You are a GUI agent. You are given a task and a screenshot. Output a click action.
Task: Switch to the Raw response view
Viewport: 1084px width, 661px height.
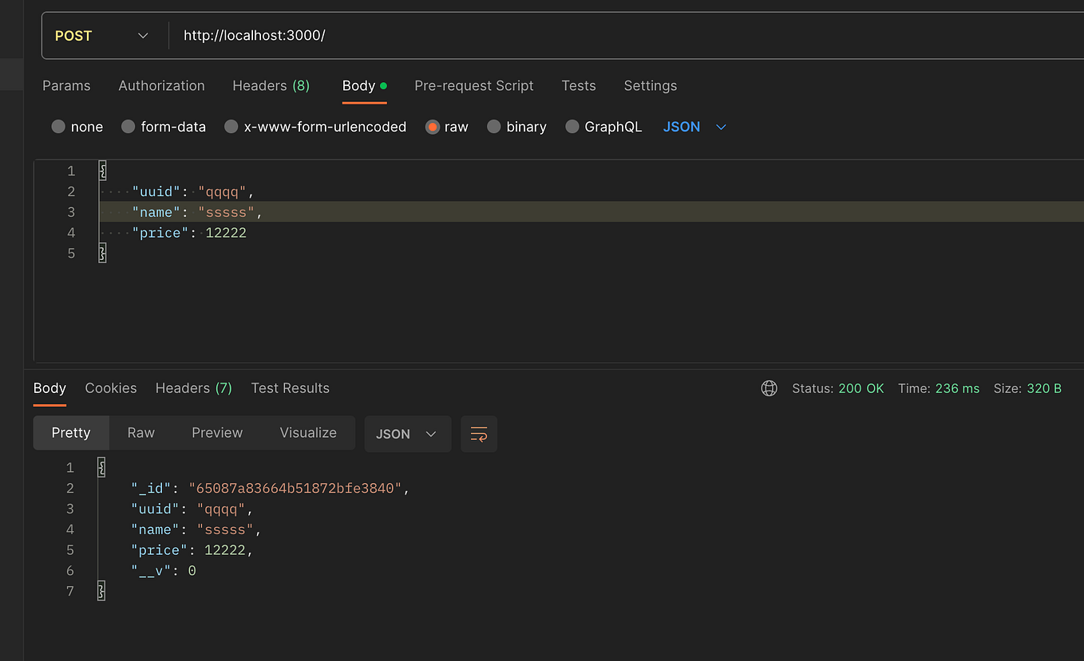140,433
